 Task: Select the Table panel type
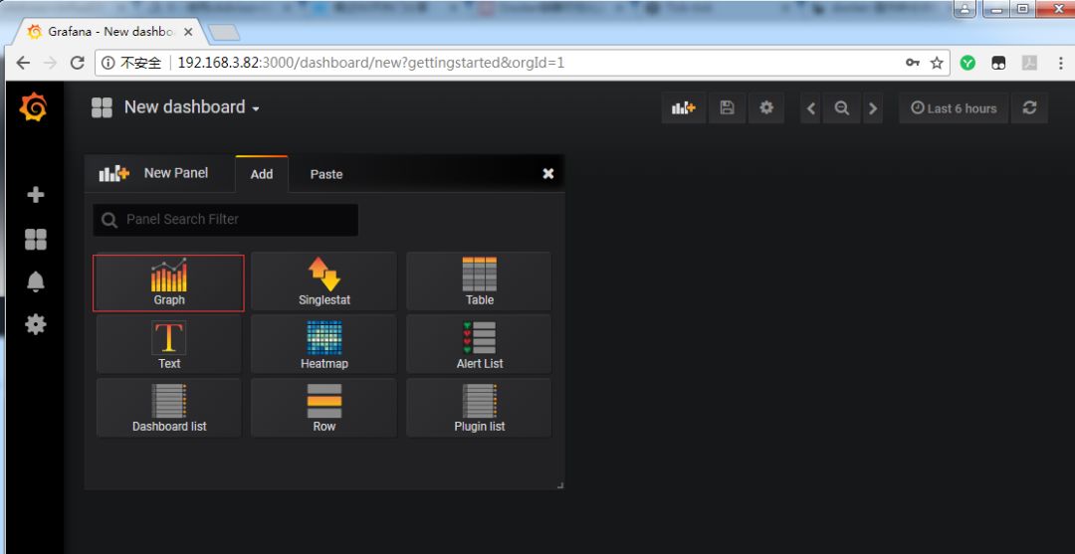(479, 281)
